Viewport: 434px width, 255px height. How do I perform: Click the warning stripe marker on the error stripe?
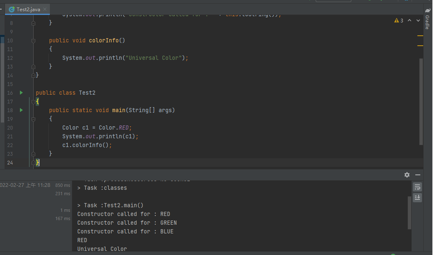[420, 36]
